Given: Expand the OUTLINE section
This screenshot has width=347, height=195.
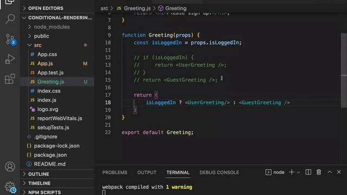Looking at the screenshot, I should 57,174.
